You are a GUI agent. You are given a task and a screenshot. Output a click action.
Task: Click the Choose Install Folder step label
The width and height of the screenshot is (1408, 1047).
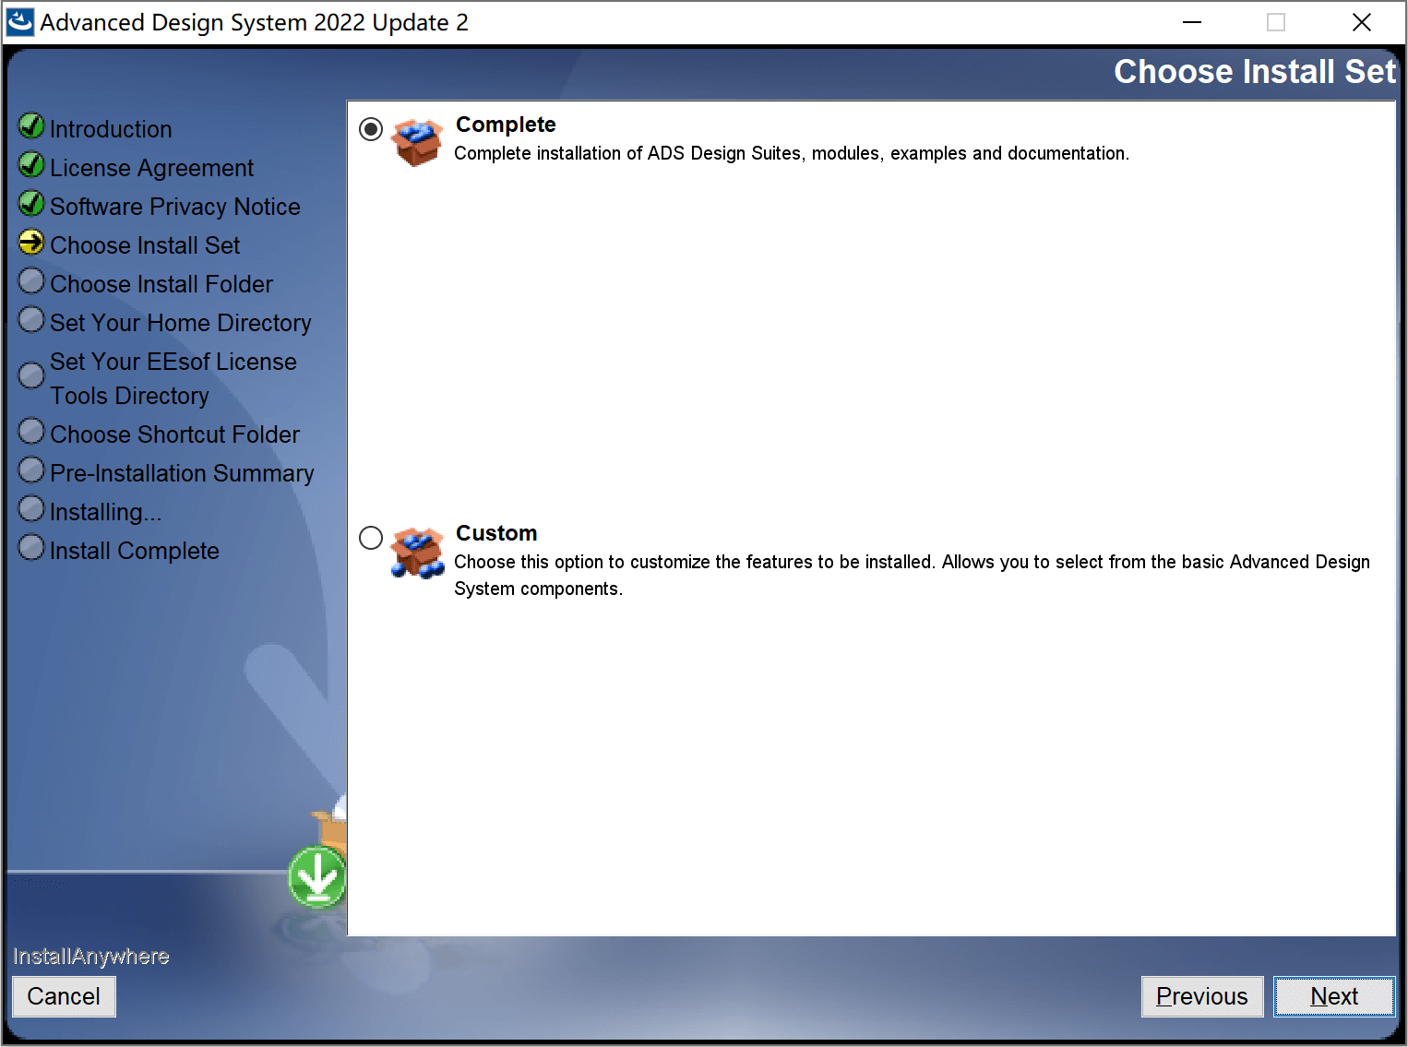tap(161, 284)
